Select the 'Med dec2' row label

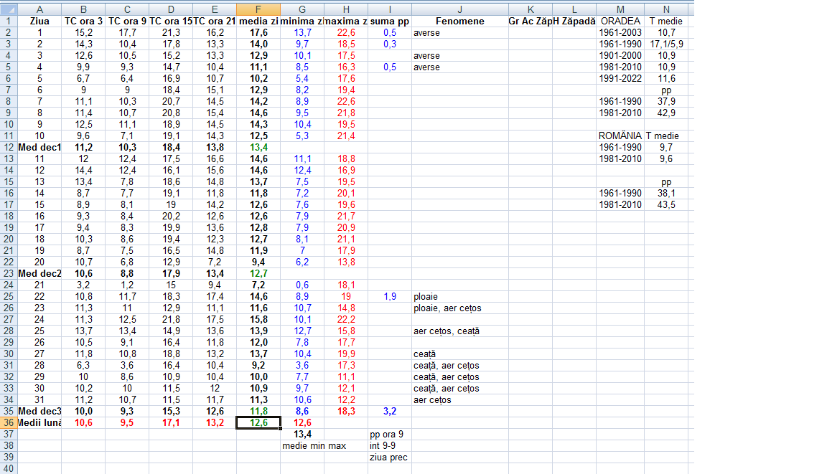coord(39,273)
